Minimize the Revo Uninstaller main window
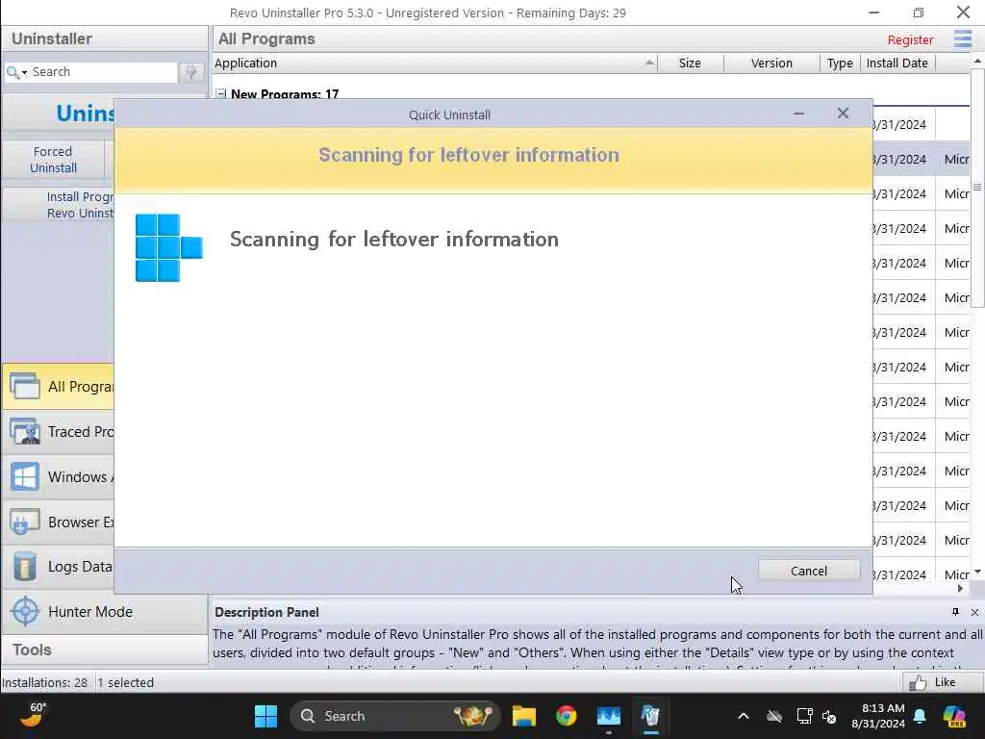Image resolution: width=985 pixels, height=739 pixels. [873, 13]
